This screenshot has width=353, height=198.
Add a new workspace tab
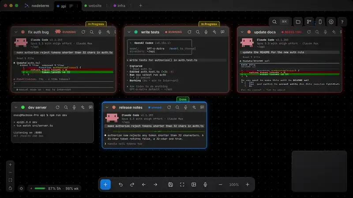coord(140,6)
